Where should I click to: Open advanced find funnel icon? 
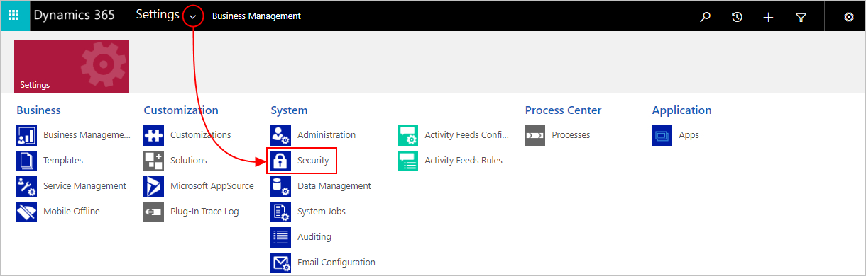coord(801,17)
